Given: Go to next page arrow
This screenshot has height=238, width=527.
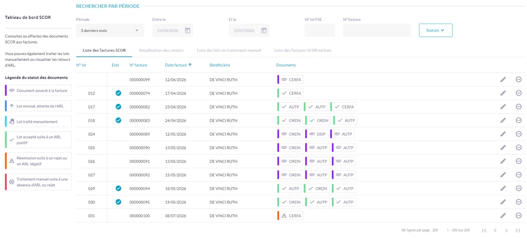Looking at the screenshot, I should 506,230.
